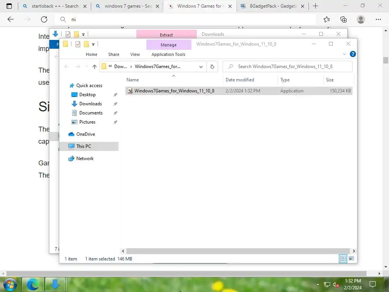389x292 pixels.
Task: Select the Manage contextual tab
Action: click(x=169, y=45)
